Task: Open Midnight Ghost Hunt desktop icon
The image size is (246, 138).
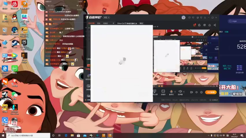Action: point(14,109)
